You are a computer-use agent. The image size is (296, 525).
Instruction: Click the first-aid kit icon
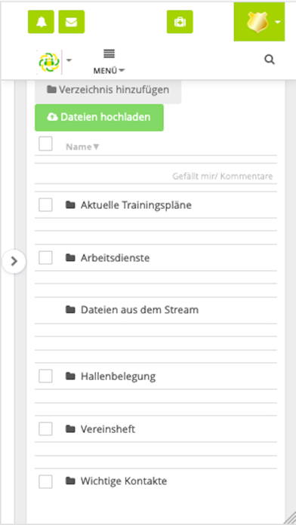(x=180, y=22)
